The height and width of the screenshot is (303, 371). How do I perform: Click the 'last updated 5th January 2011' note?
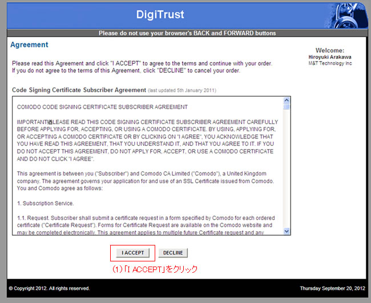pyautogui.click(x=182, y=91)
